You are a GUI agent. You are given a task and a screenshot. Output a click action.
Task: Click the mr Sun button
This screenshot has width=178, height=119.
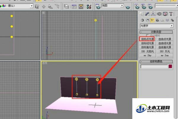165,55
